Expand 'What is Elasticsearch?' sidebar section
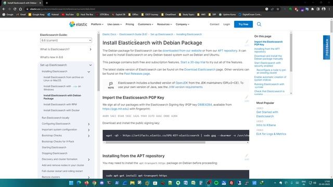The image size is (333, 187). [91, 49]
